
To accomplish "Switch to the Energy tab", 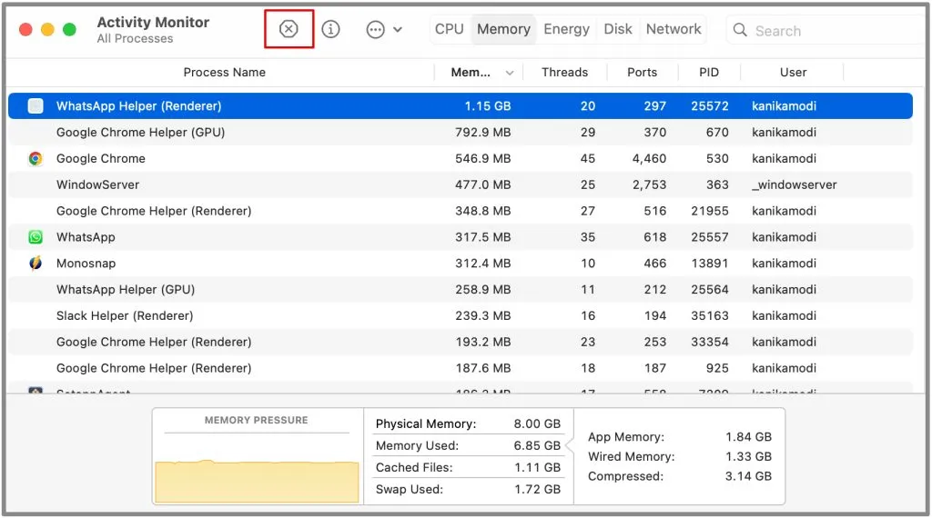I will coord(566,29).
